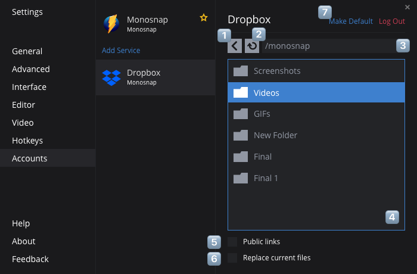Select the Monosnap service account
Screen dimensions: 417x274
point(155,24)
